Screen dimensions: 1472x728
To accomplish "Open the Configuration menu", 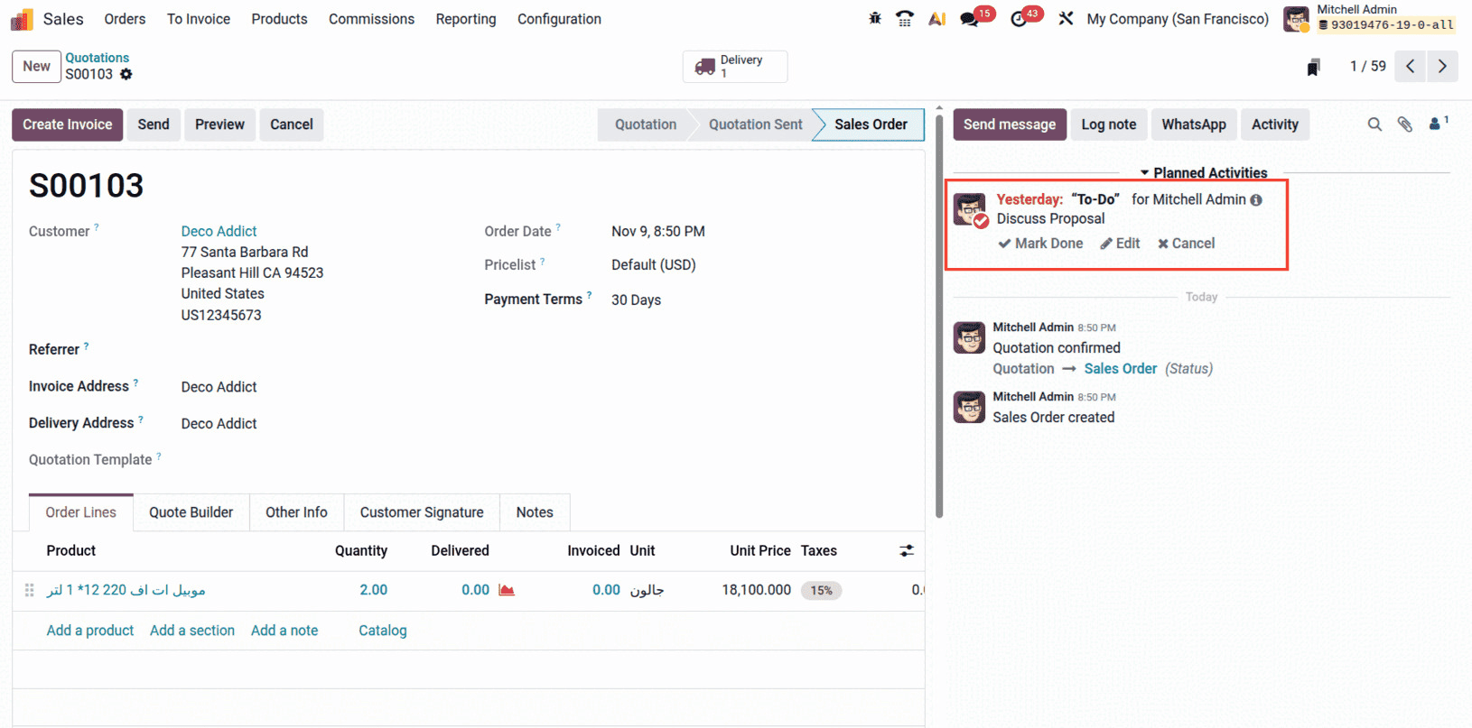I will pos(559,19).
